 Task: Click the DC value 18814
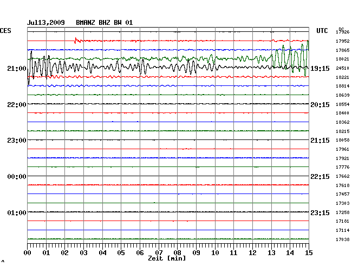point(343,86)
